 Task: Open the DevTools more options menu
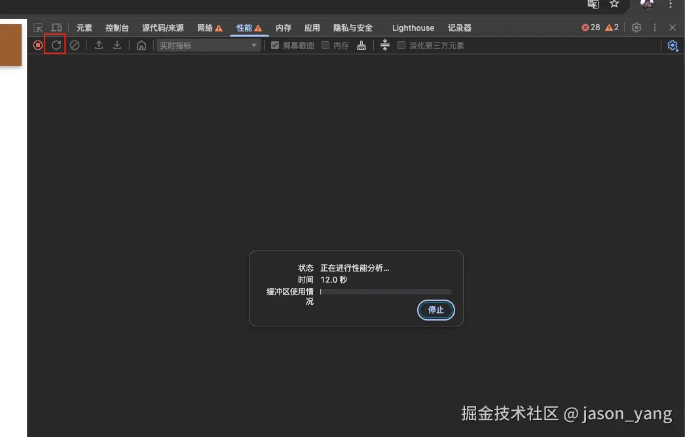pyautogui.click(x=654, y=27)
